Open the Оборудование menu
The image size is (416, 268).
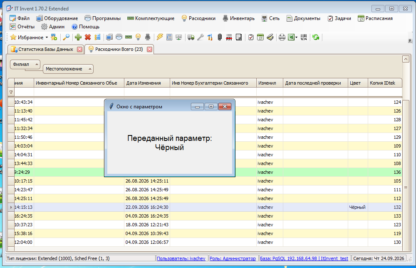pos(57,18)
